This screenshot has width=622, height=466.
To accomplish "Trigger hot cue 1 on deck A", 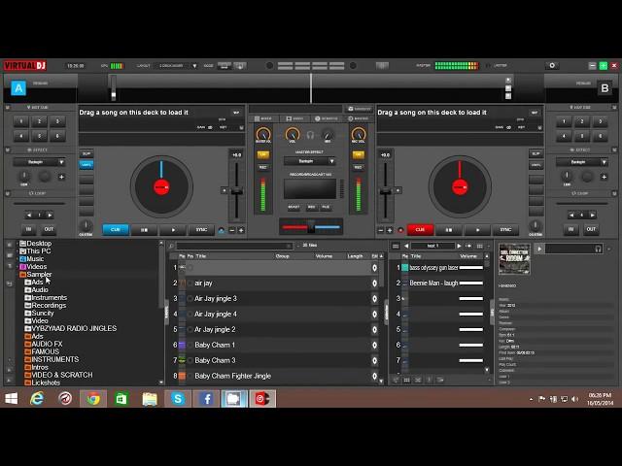I will click(x=21, y=121).
